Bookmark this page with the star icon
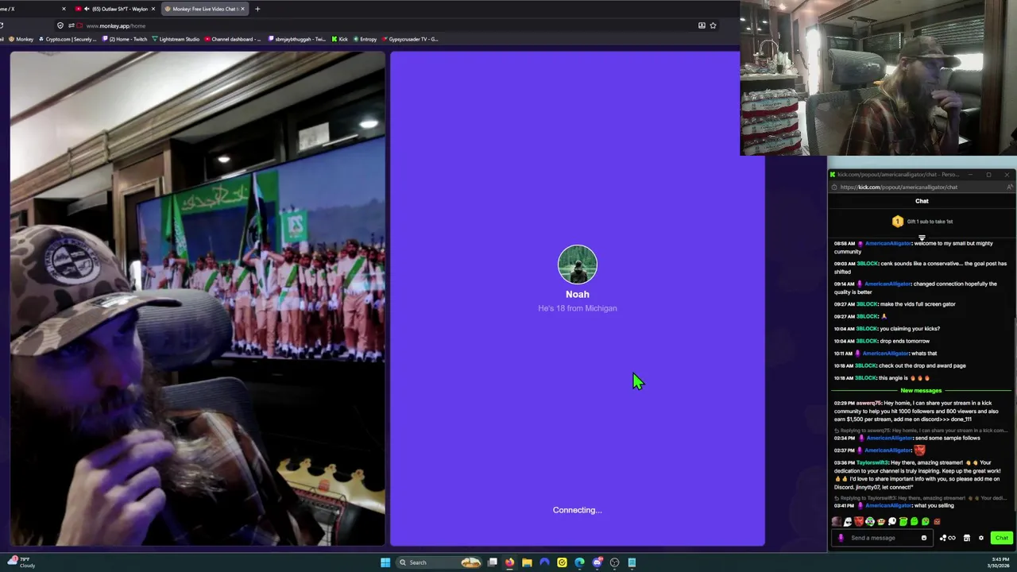The image size is (1017, 572). pos(713,25)
